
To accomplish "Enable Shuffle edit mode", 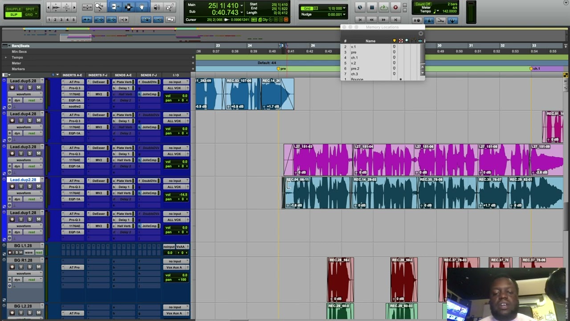I will [x=14, y=9].
